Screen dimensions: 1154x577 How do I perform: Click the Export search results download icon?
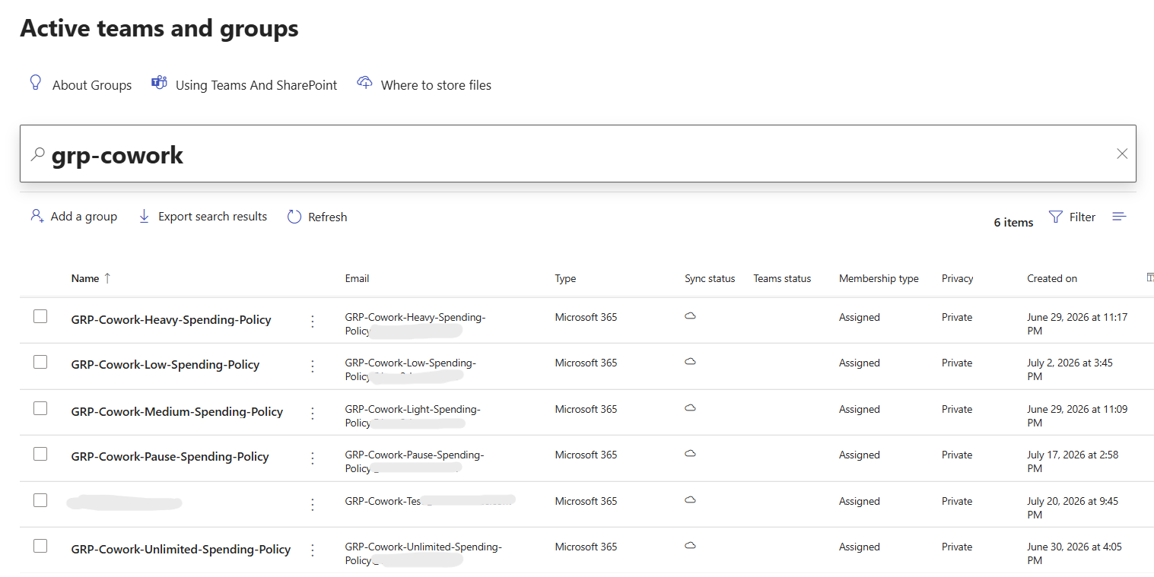click(144, 217)
